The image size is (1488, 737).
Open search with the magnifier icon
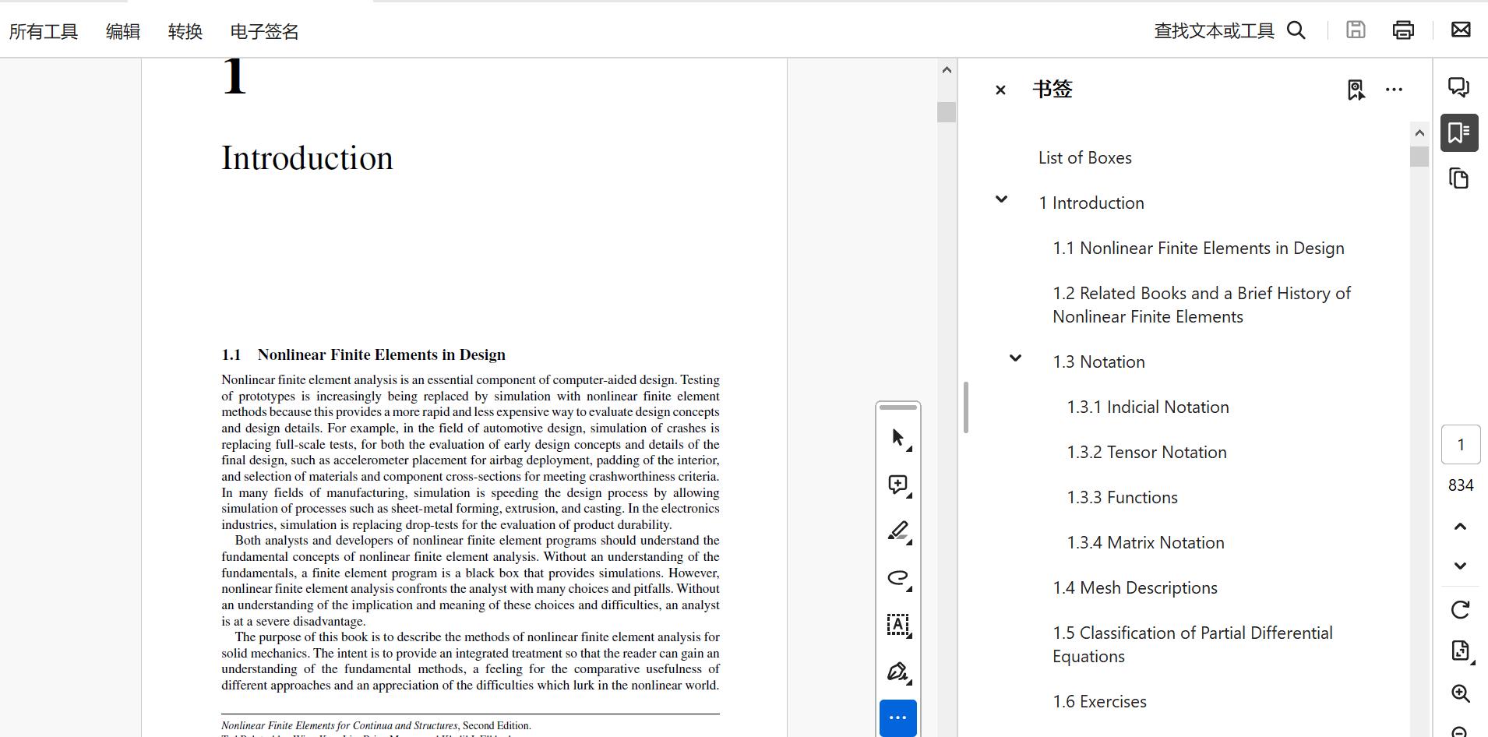coord(1296,30)
